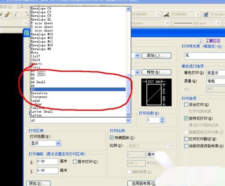The width and height of the screenshot is (225, 186).
Task: Click the Match Properties paintbrush icon
Action: 7,14
